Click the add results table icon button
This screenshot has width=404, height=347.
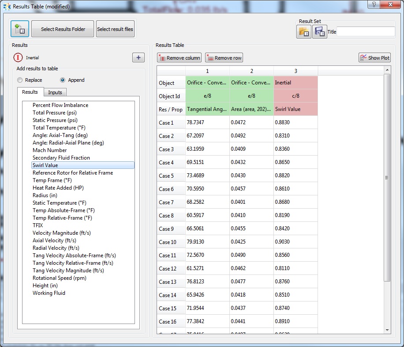(20, 29)
